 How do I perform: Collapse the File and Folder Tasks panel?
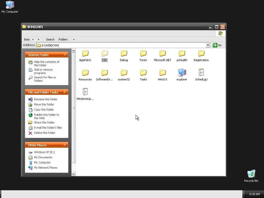pos(65,92)
